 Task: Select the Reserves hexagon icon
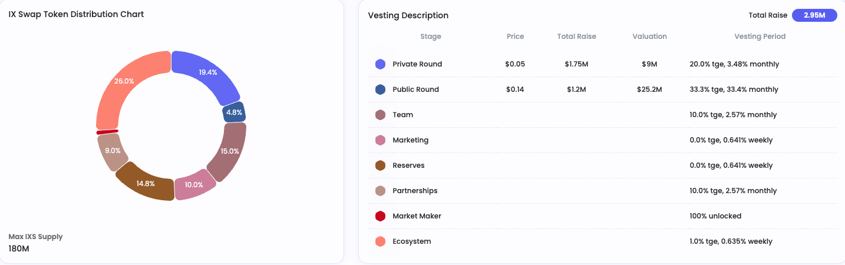pyautogui.click(x=380, y=165)
